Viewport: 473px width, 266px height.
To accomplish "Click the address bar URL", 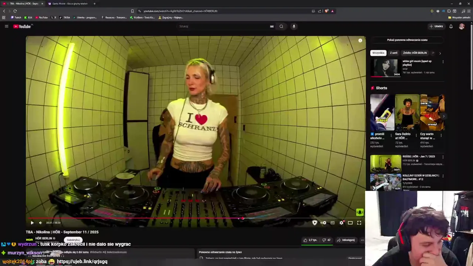I will click(180, 11).
